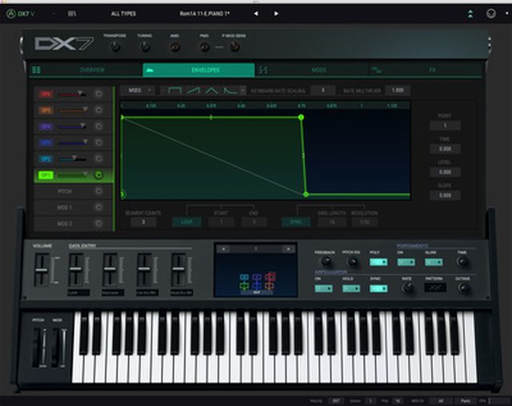The width and height of the screenshot is (512, 406).
Task: Toggle the OP2 envelope power button
Action: (98, 159)
